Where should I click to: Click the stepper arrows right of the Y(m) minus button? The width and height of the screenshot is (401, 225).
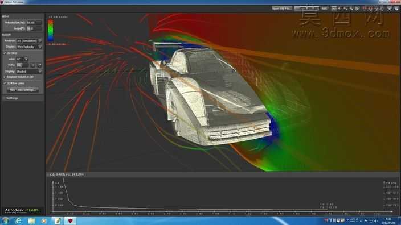point(39,65)
